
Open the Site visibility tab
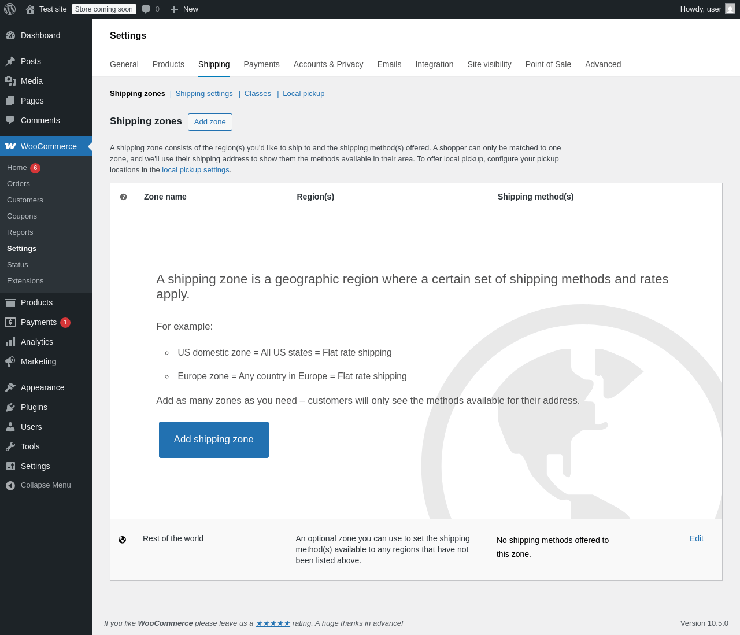490,64
